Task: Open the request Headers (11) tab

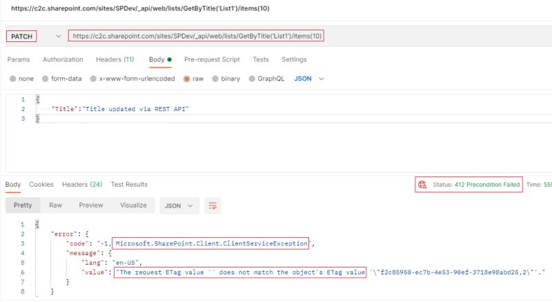Action: [115, 59]
